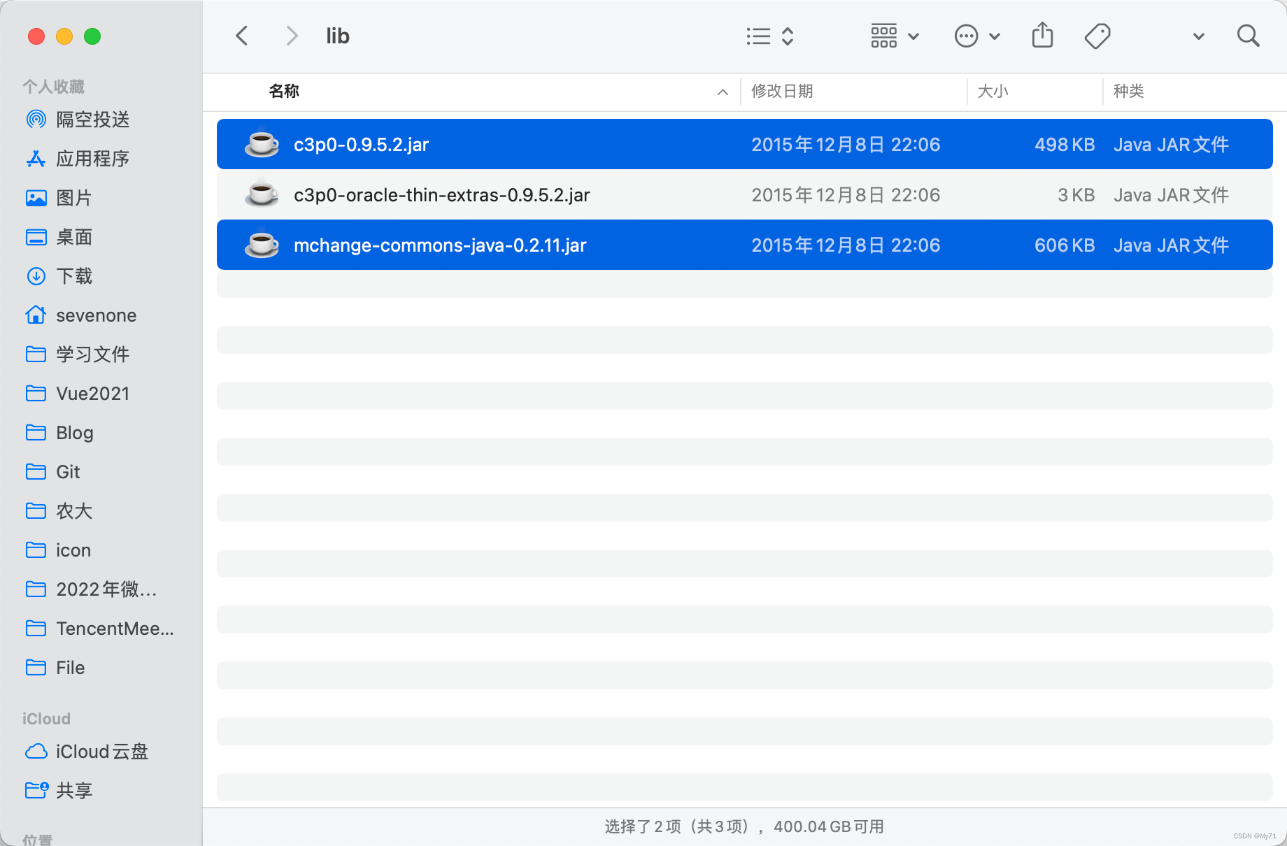
Task: Toggle sort direction arrow in 名称 column
Action: click(723, 92)
